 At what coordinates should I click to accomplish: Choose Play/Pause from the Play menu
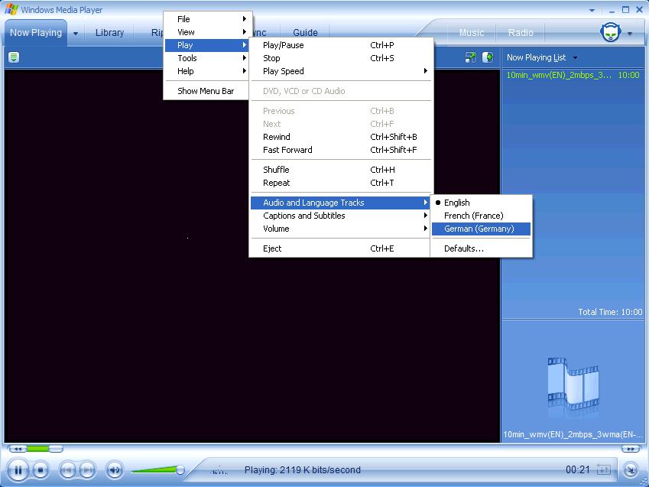click(x=341, y=45)
